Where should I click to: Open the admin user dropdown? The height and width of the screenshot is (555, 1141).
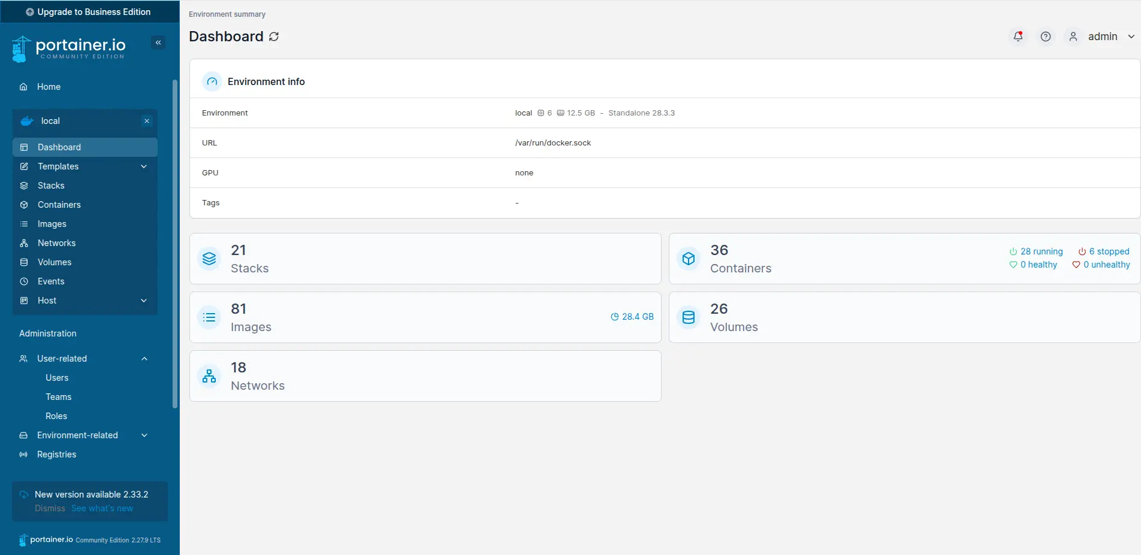(x=1103, y=37)
